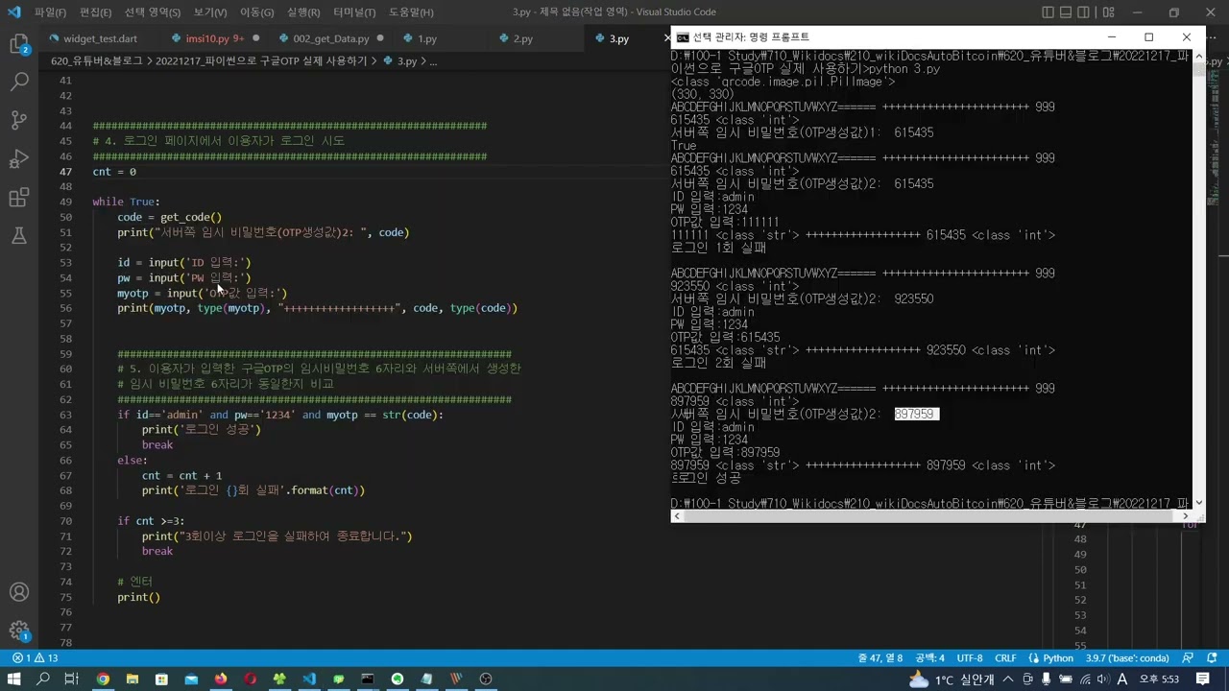1229x691 pixels.
Task: Open the 선택 영역(S) menu
Action: click(152, 12)
